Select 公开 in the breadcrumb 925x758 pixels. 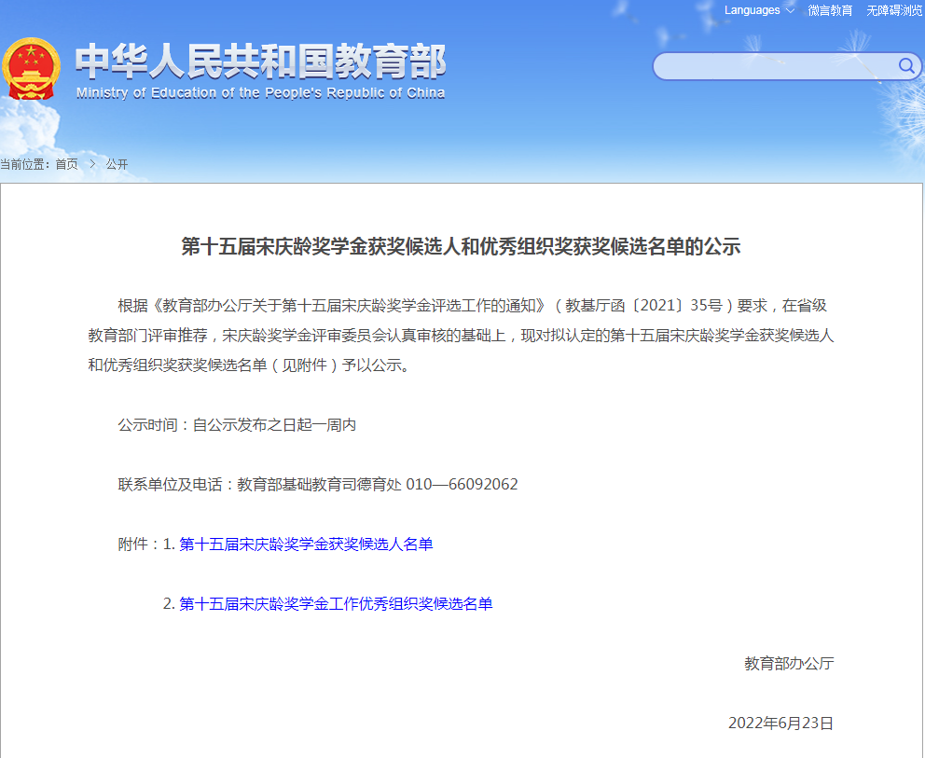pyautogui.click(x=117, y=164)
